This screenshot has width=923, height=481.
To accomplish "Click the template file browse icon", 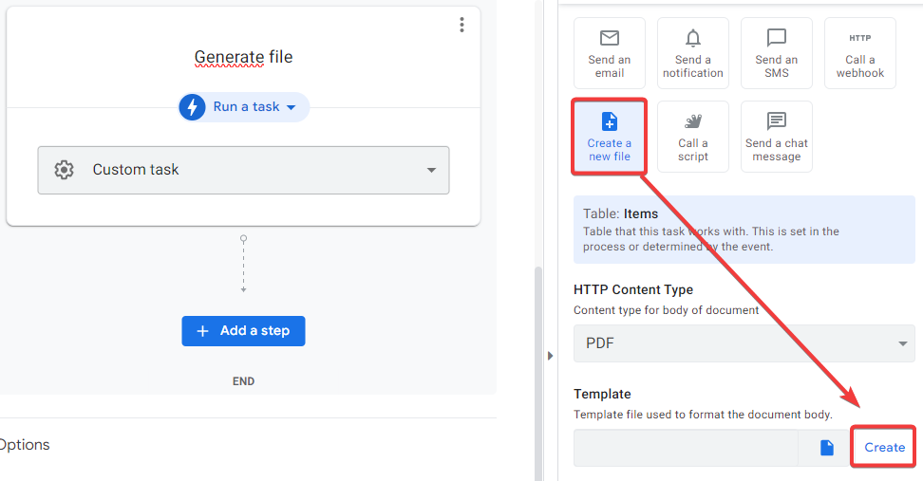I will coord(826,448).
